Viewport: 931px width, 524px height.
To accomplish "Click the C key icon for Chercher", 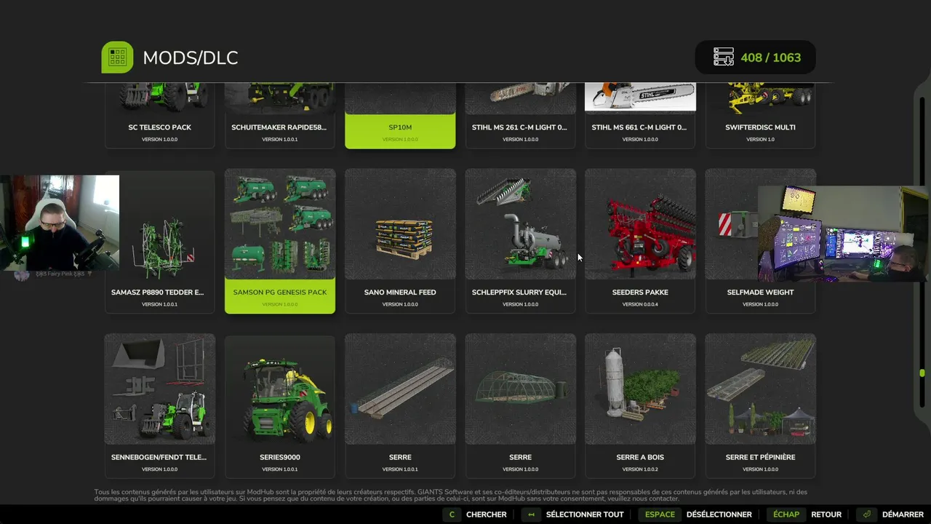I will 452,515.
